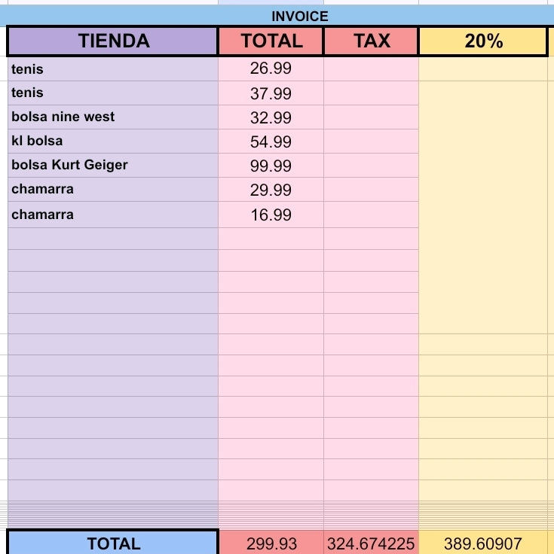Select the 299.93 sum cell

pyautogui.click(x=271, y=543)
